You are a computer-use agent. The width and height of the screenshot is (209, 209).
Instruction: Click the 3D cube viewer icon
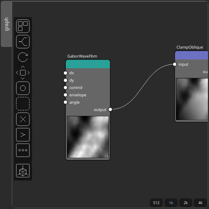point(23,171)
